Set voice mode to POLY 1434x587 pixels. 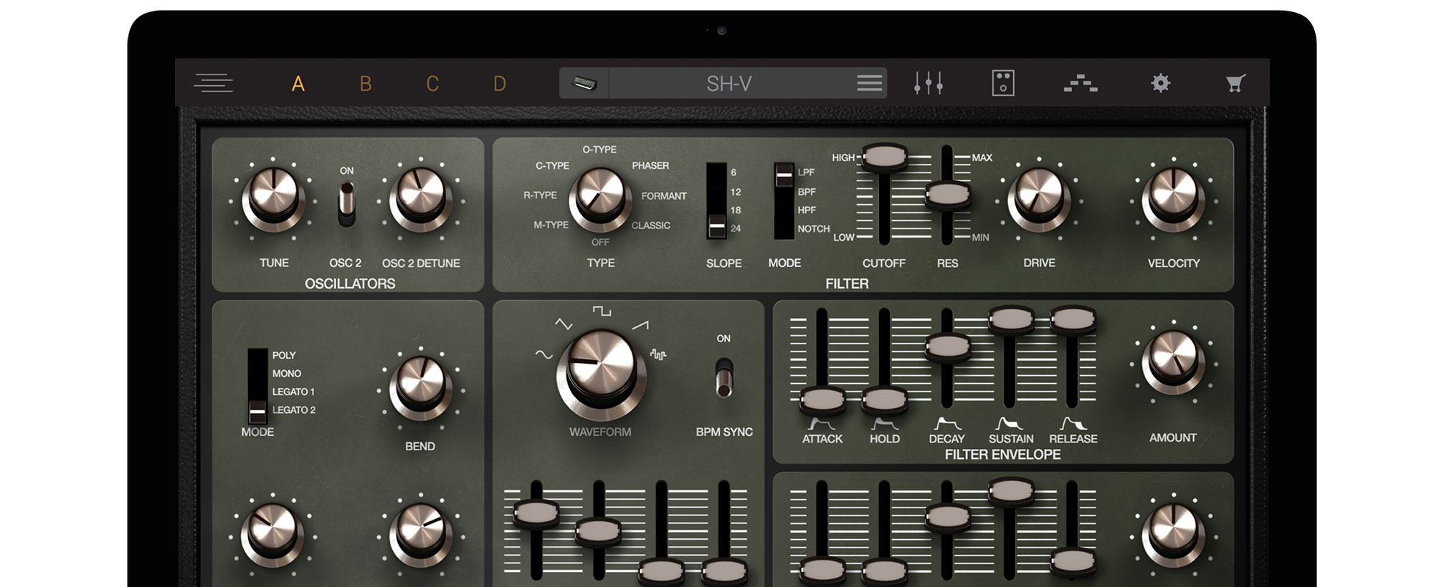(284, 355)
